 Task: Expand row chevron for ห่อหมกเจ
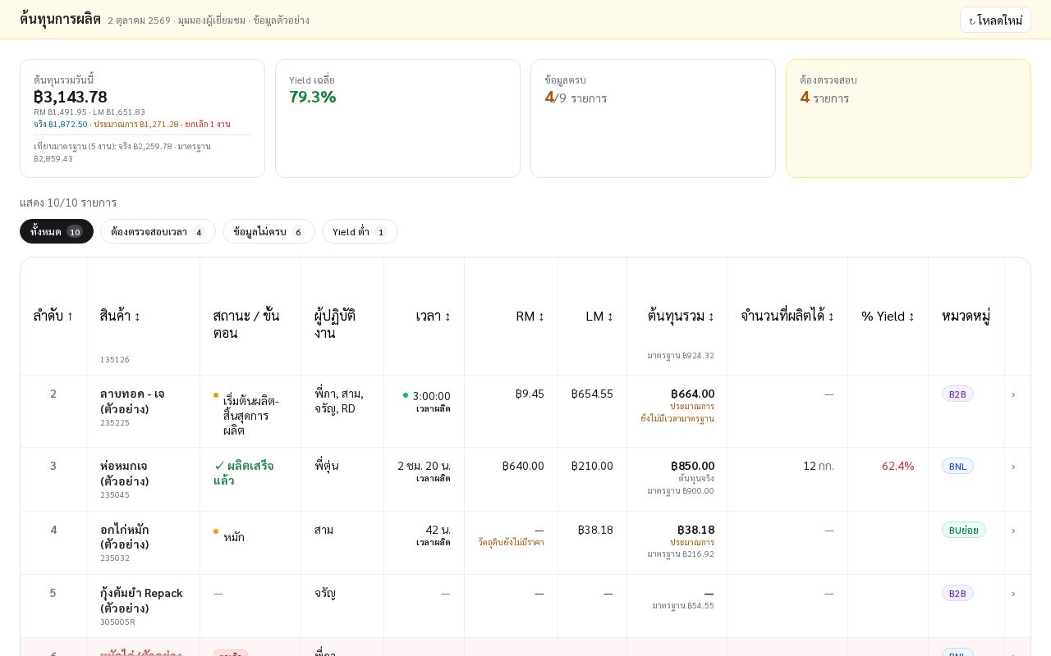point(1013,467)
